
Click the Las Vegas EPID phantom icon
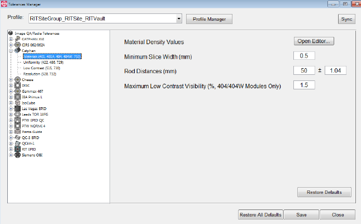coord(17,108)
